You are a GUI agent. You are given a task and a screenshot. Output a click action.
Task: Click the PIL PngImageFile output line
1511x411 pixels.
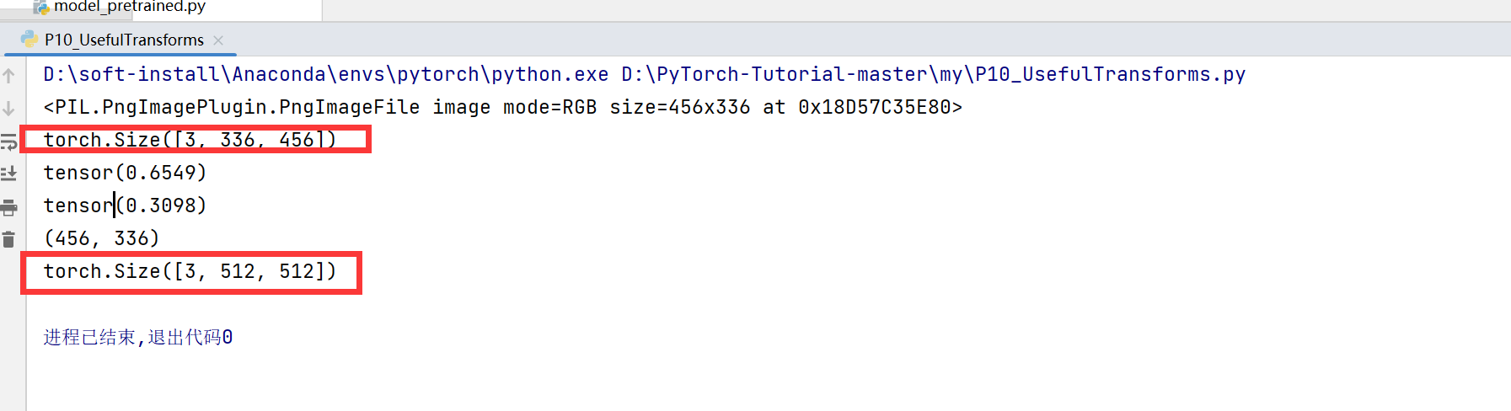502,107
